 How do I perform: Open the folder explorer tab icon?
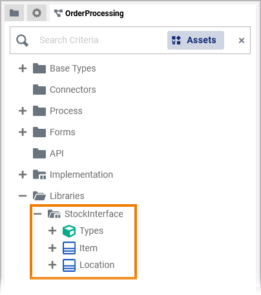tap(14, 13)
